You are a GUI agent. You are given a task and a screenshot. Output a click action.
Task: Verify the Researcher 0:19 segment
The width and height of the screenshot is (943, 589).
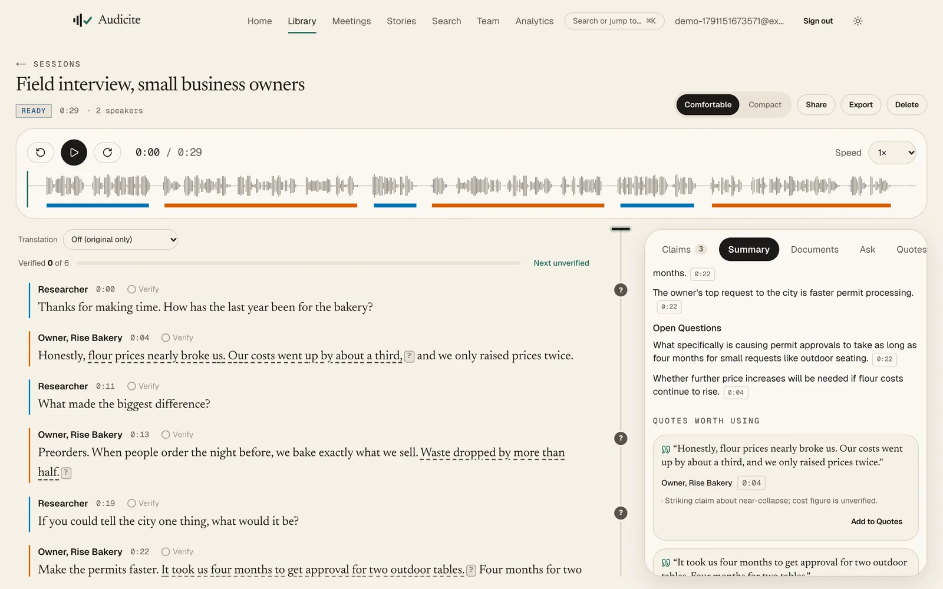point(143,503)
